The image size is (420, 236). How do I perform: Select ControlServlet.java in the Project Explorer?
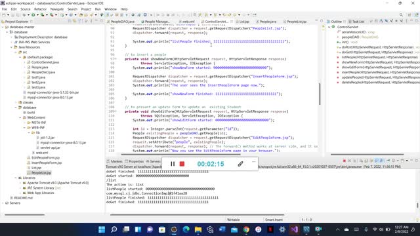[45, 62]
